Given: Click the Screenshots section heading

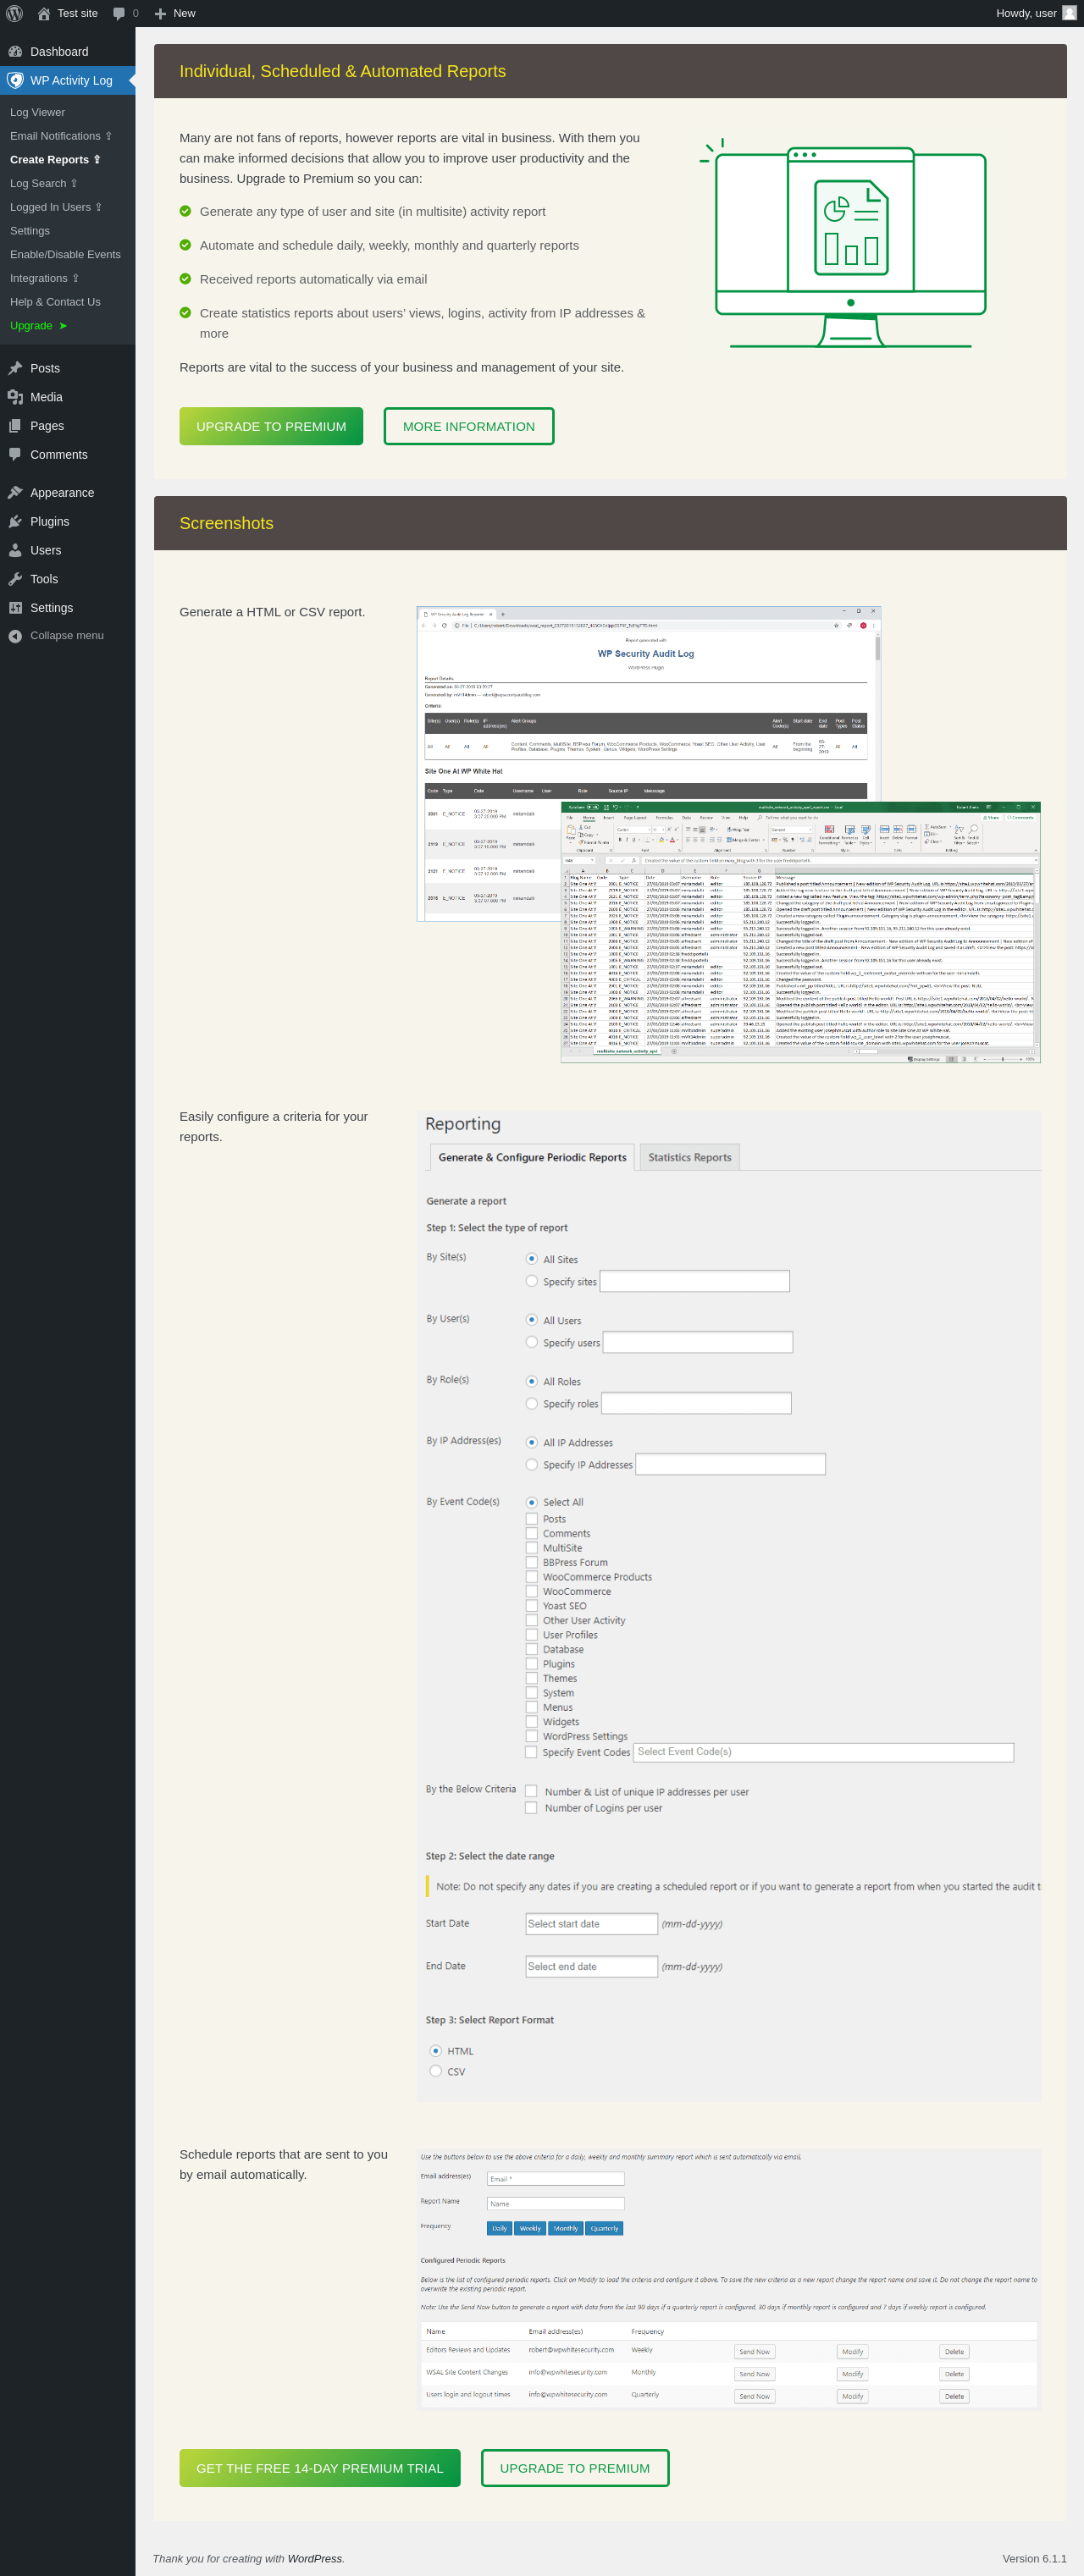Looking at the screenshot, I should pyautogui.click(x=226, y=523).
